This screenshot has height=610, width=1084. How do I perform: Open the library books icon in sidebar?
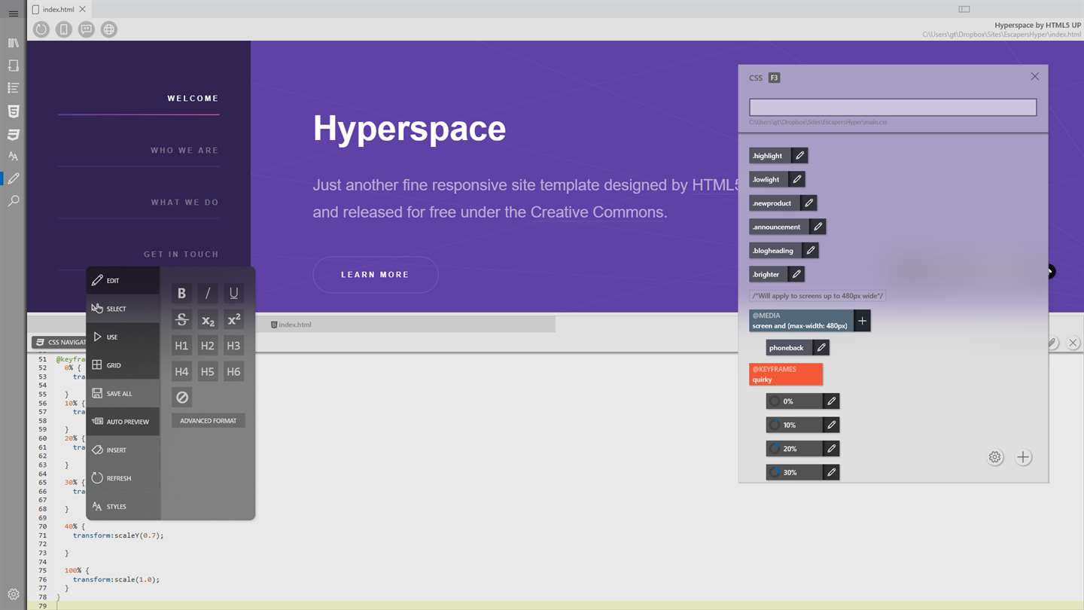point(13,43)
